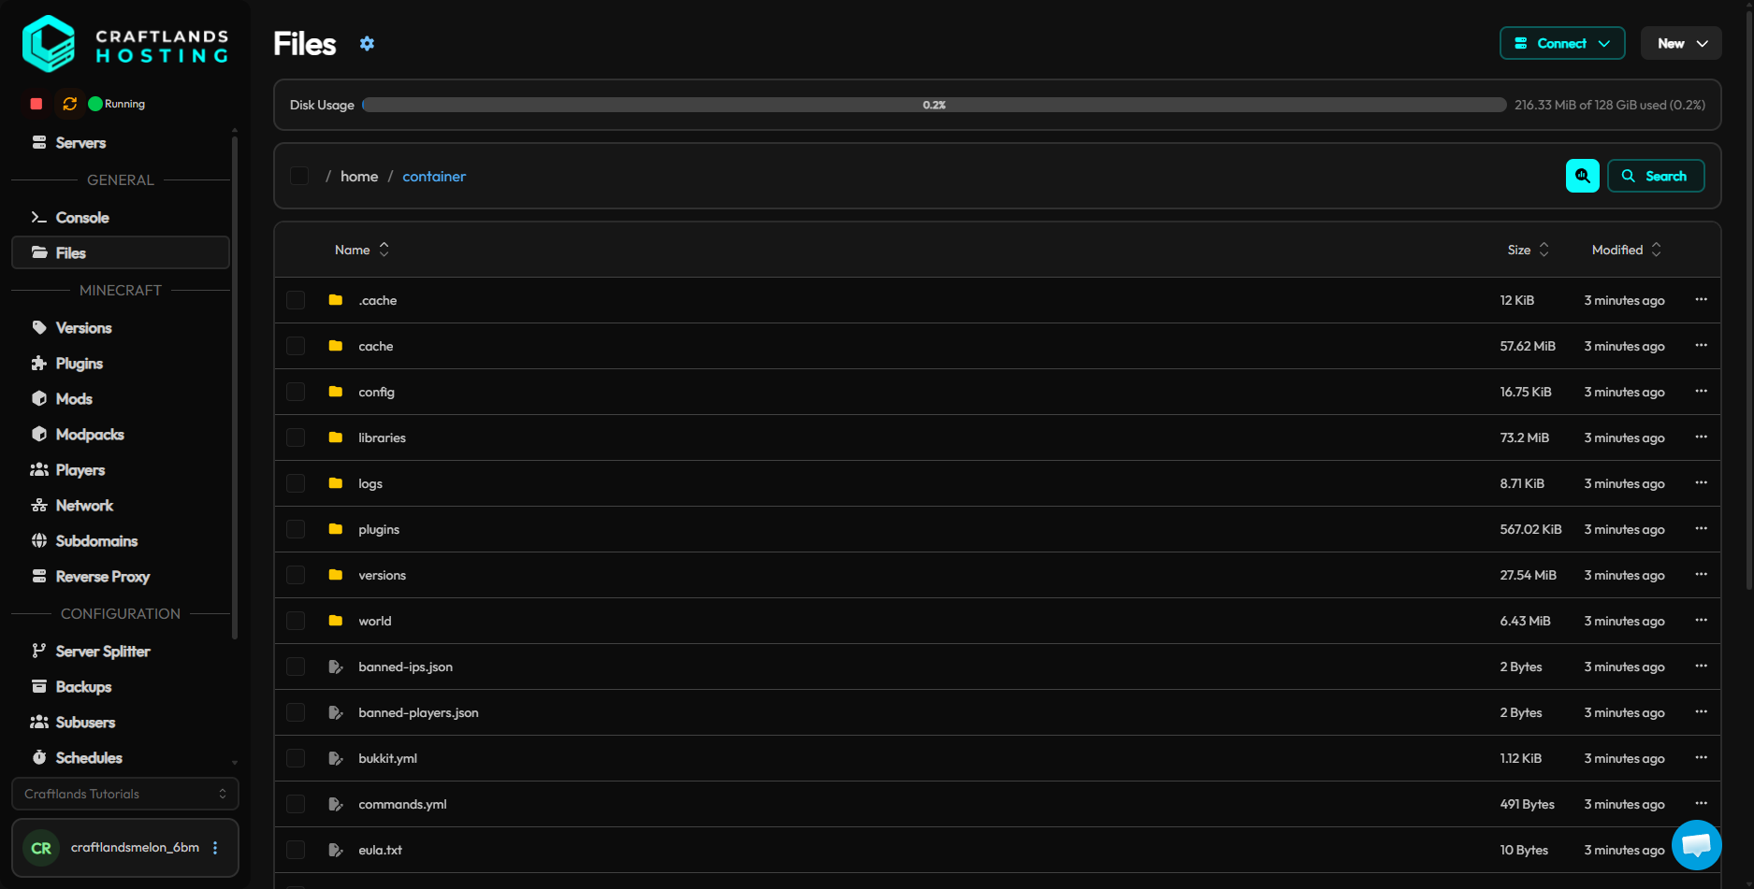Open Files settings gear icon

click(367, 43)
